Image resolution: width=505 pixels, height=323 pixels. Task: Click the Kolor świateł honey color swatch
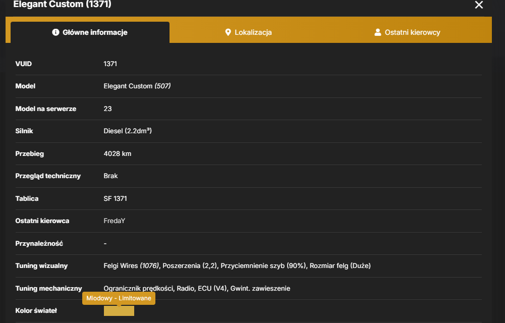(119, 311)
